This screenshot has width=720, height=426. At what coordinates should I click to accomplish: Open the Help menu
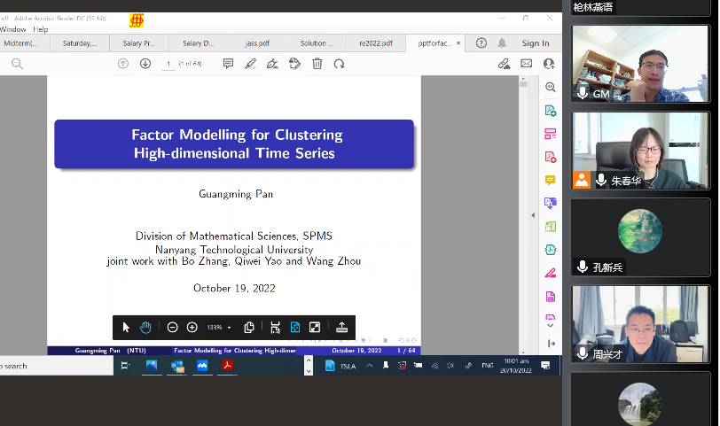pos(41,29)
